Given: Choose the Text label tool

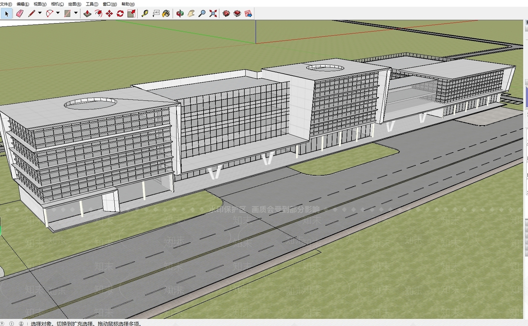Looking at the screenshot, I should click(156, 14).
